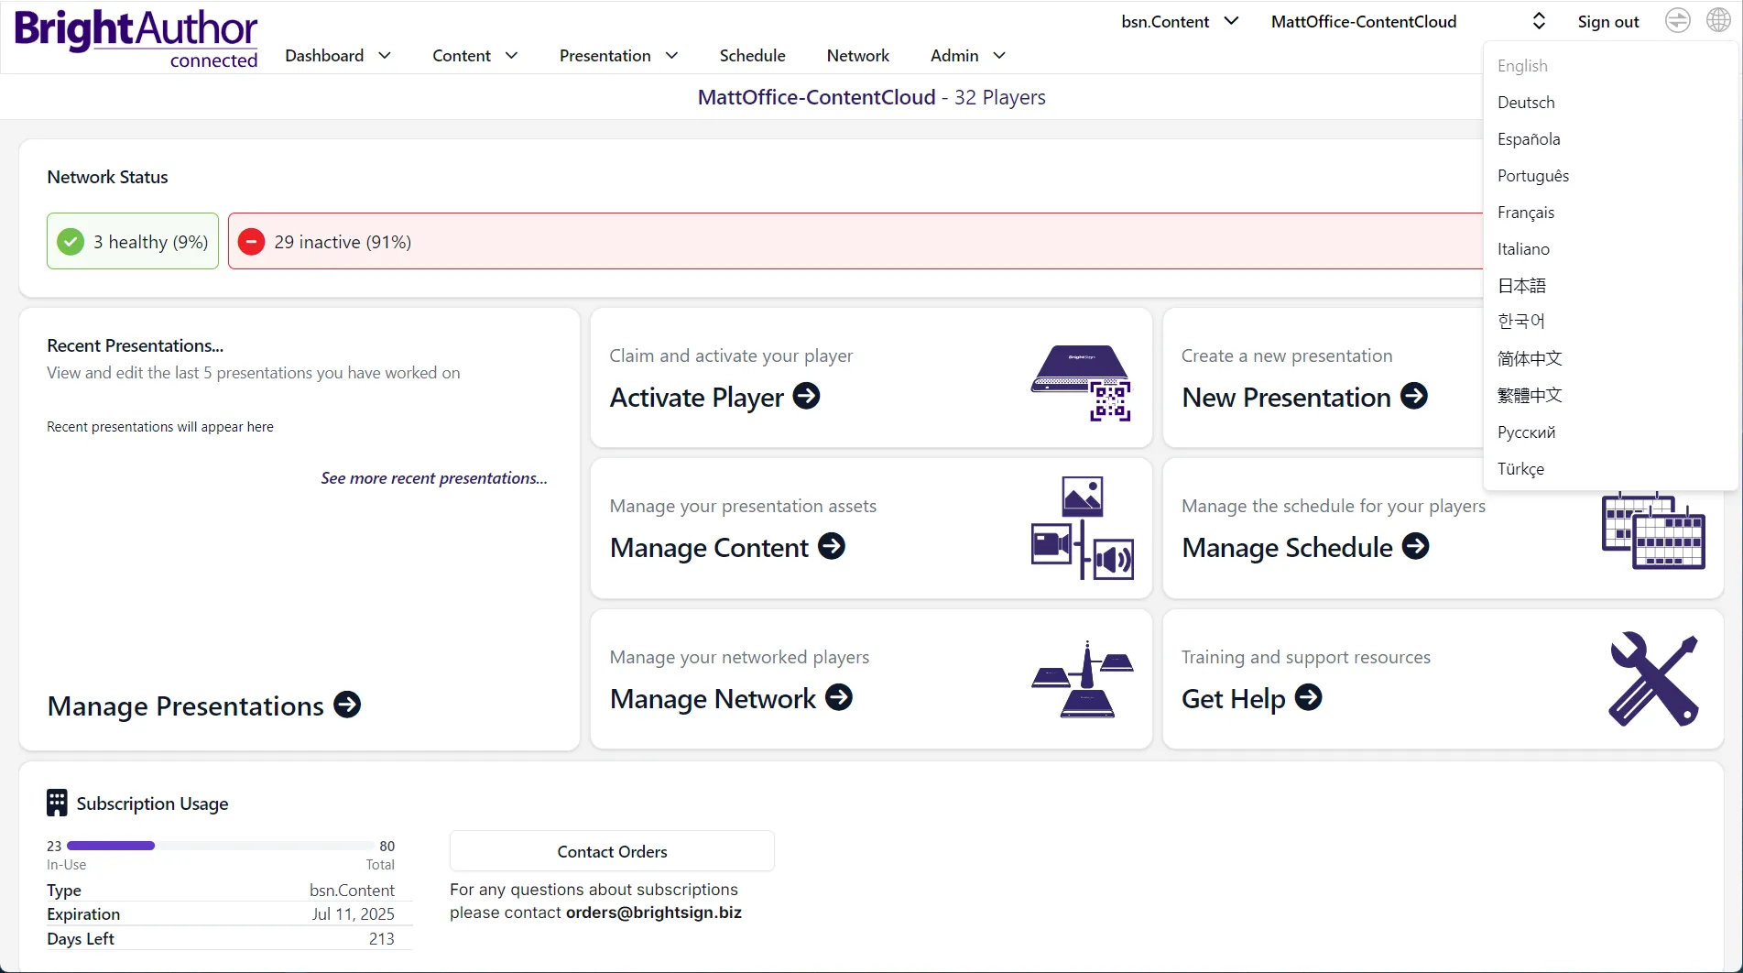Screen dimensions: 1743x973
Task: Click the wrench and screwdriver icon
Action: click(1654, 679)
